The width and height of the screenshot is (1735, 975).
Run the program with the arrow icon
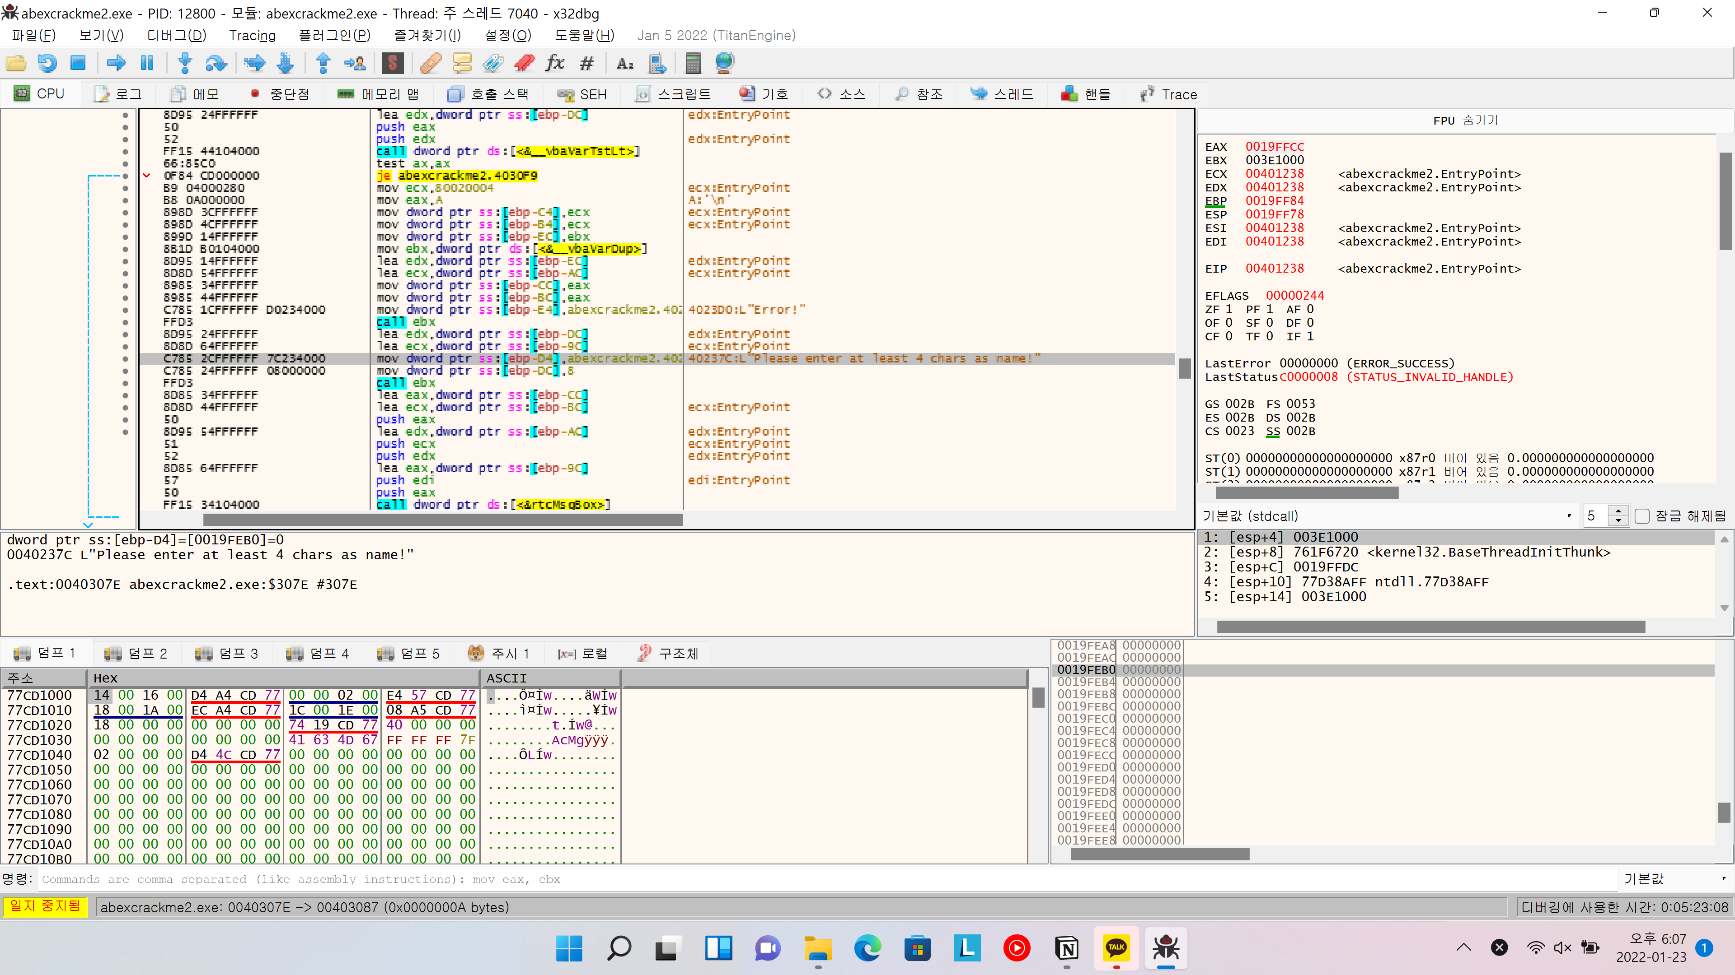pyautogui.click(x=116, y=63)
